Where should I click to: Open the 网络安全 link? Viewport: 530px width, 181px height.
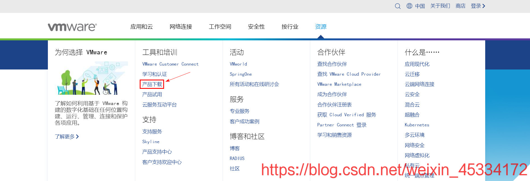point(415,145)
